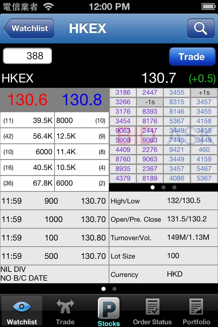Select the Stocks tab in bottom bar
Screen dimensions: 218x327
(x=109, y=312)
